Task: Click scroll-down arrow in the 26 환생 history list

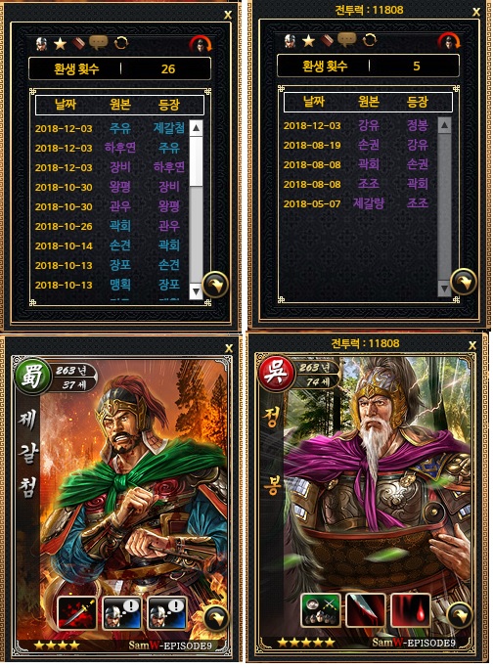Action: click(196, 291)
